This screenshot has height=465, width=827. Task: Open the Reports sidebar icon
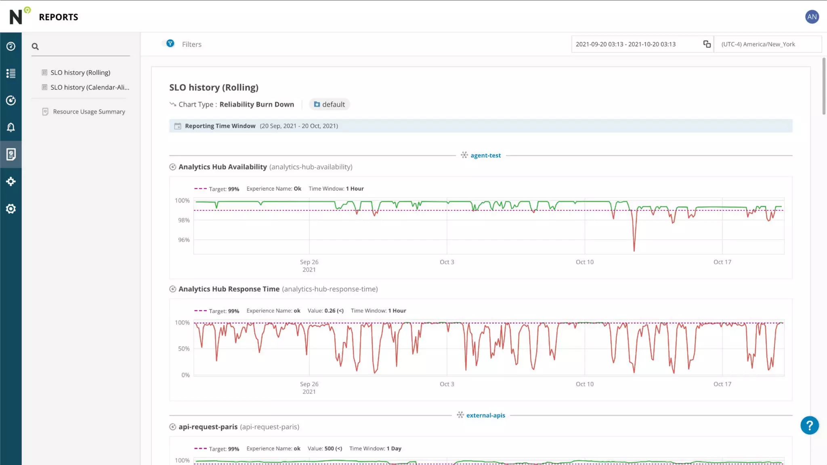point(11,155)
